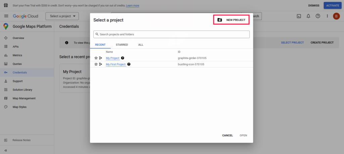Star the My First Project row

[96, 64]
